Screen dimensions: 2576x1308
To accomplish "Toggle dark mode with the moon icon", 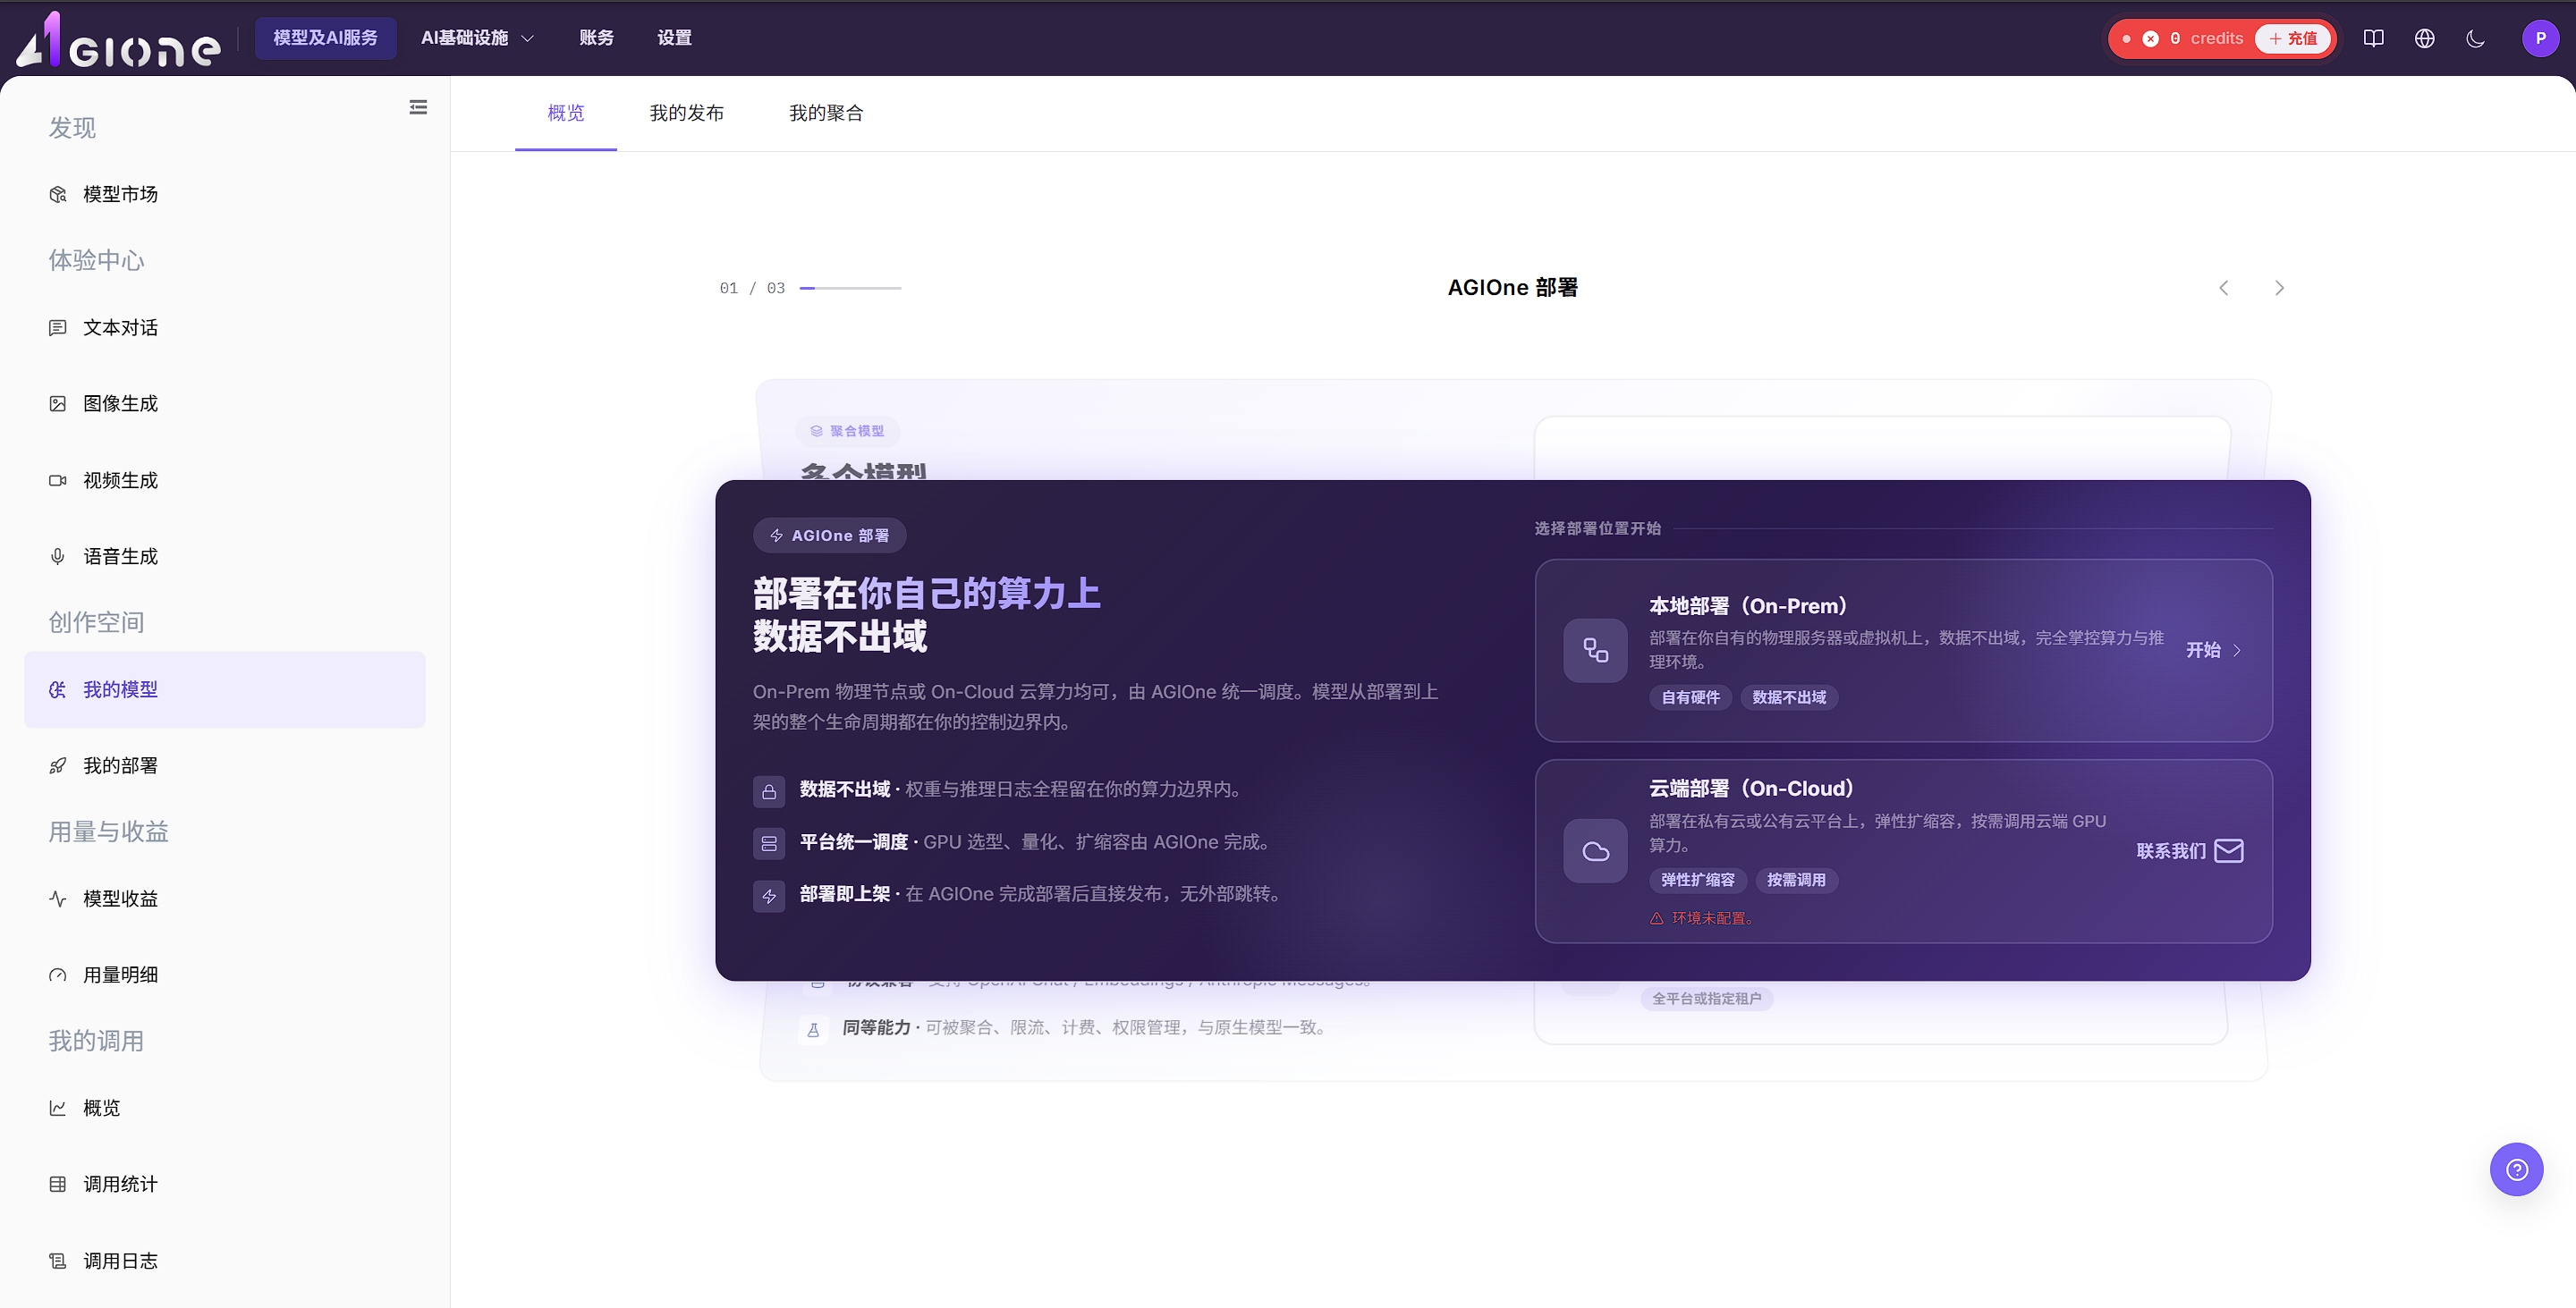I will (2475, 38).
